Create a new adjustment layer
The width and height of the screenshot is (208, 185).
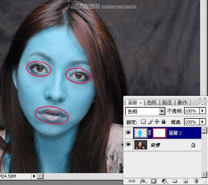tap(165, 181)
